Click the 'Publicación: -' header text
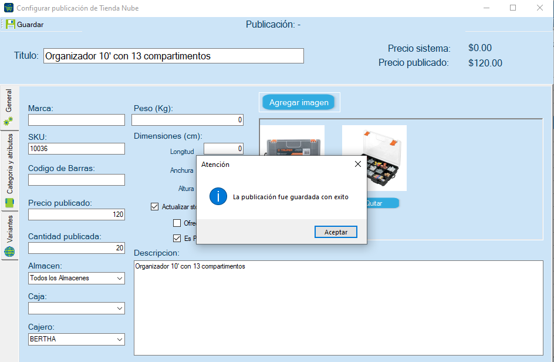The width and height of the screenshot is (554, 362). pyautogui.click(x=273, y=25)
